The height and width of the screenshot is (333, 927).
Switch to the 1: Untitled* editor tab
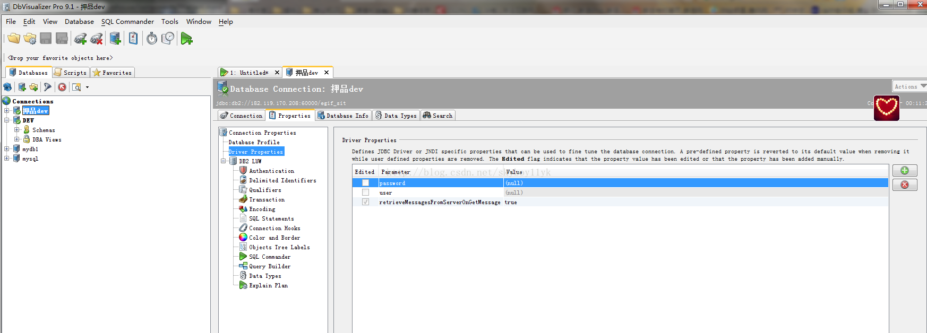(248, 73)
